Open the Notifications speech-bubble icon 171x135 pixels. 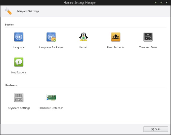click(x=19, y=62)
